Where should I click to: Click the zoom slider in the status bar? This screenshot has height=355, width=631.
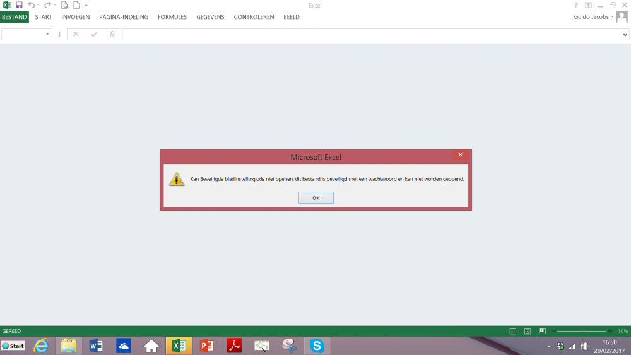pyautogui.click(x=582, y=331)
